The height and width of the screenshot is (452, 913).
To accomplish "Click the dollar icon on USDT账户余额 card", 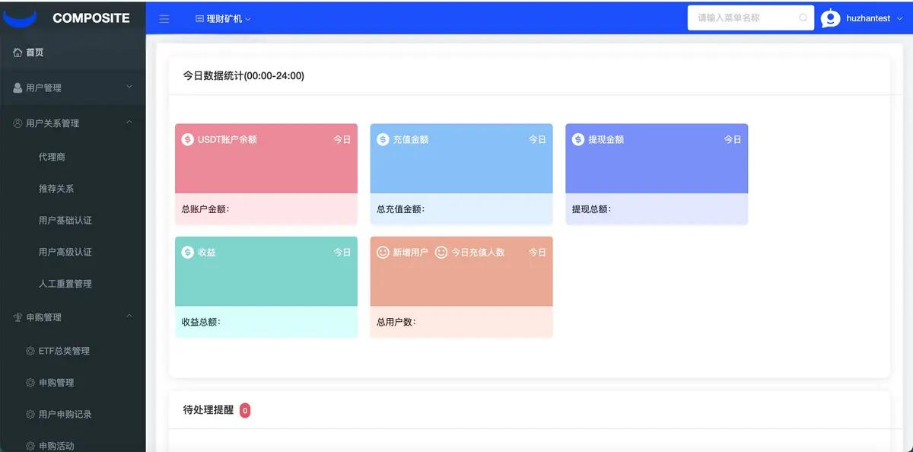I will pos(187,139).
